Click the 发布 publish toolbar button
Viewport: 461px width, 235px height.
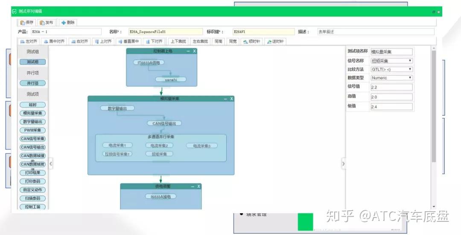coord(47,22)
